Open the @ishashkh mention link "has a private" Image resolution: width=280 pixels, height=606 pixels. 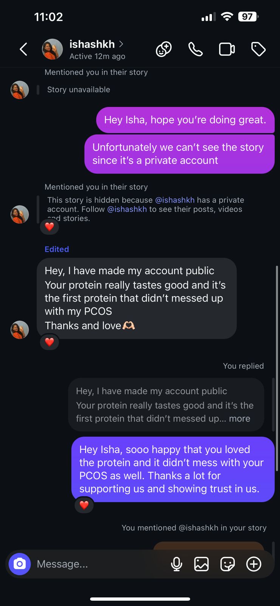pyautogui.click(x=175, y=200)
